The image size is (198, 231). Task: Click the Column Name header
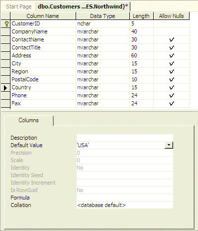43,16
